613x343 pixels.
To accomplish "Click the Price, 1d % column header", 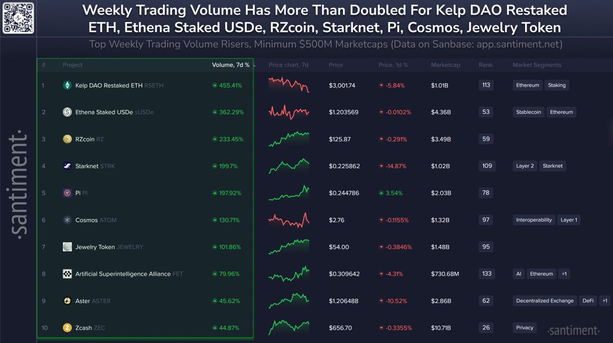I will 393,65.
